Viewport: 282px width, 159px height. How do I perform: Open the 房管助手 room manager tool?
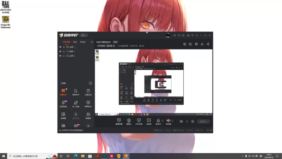tap(76, 92)
